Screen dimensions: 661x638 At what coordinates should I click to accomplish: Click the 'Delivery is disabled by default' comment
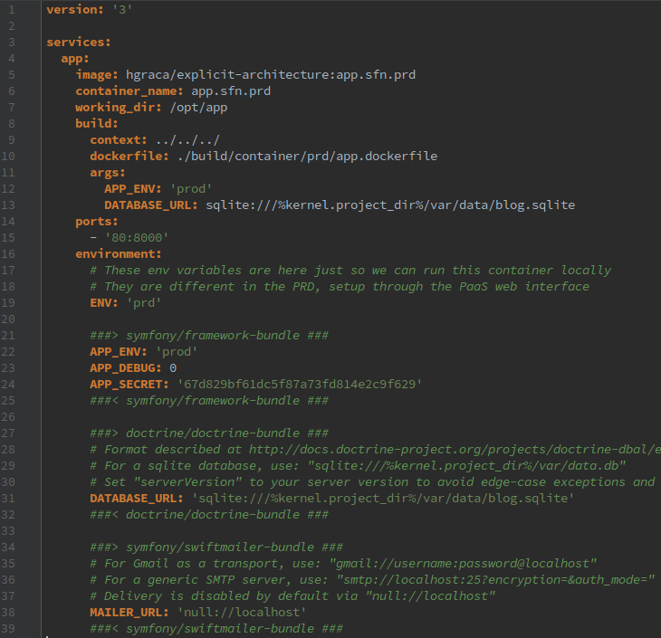pos(292,596)
